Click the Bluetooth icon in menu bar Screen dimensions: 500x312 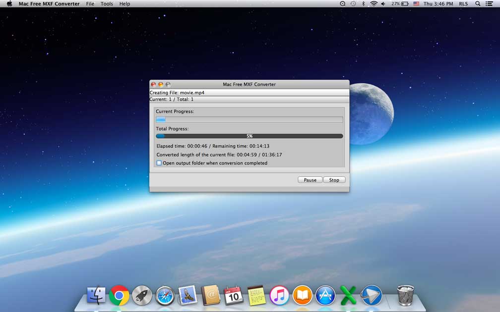(x=363, y=4)
